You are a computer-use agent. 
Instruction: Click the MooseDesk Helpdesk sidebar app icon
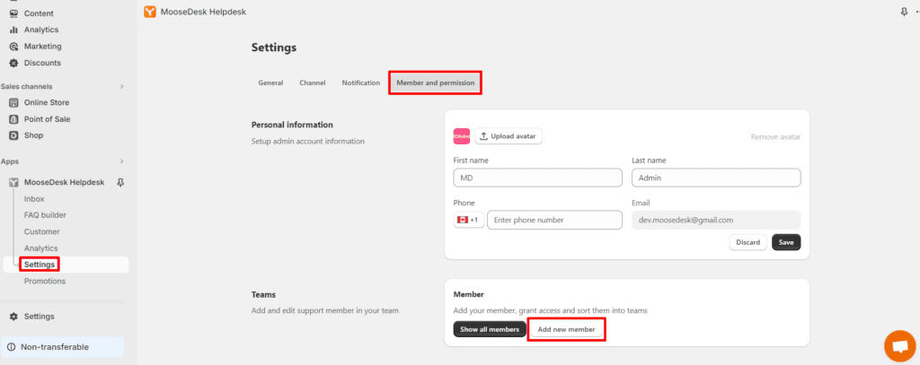13,182
